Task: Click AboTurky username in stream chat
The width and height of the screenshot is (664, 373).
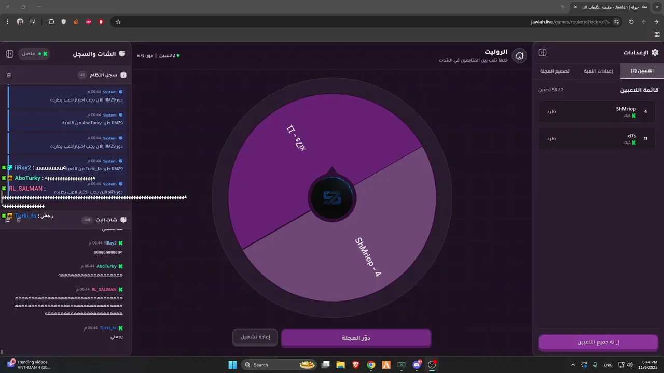Action: coord(106,266)
